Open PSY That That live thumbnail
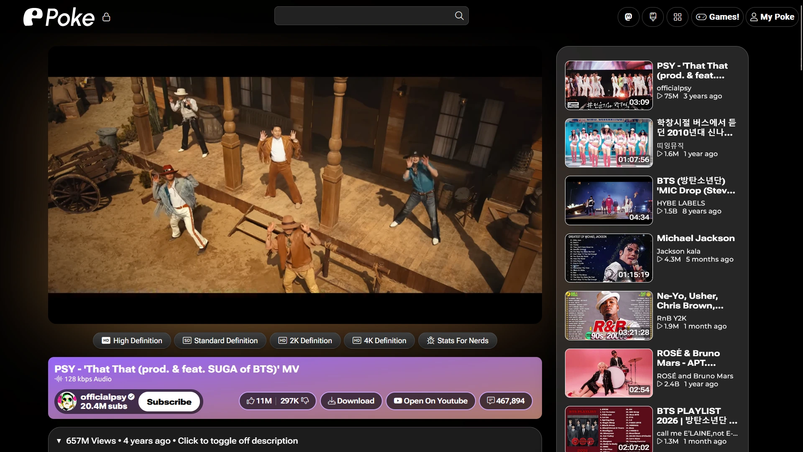The image size is (803, 452). 609,85
